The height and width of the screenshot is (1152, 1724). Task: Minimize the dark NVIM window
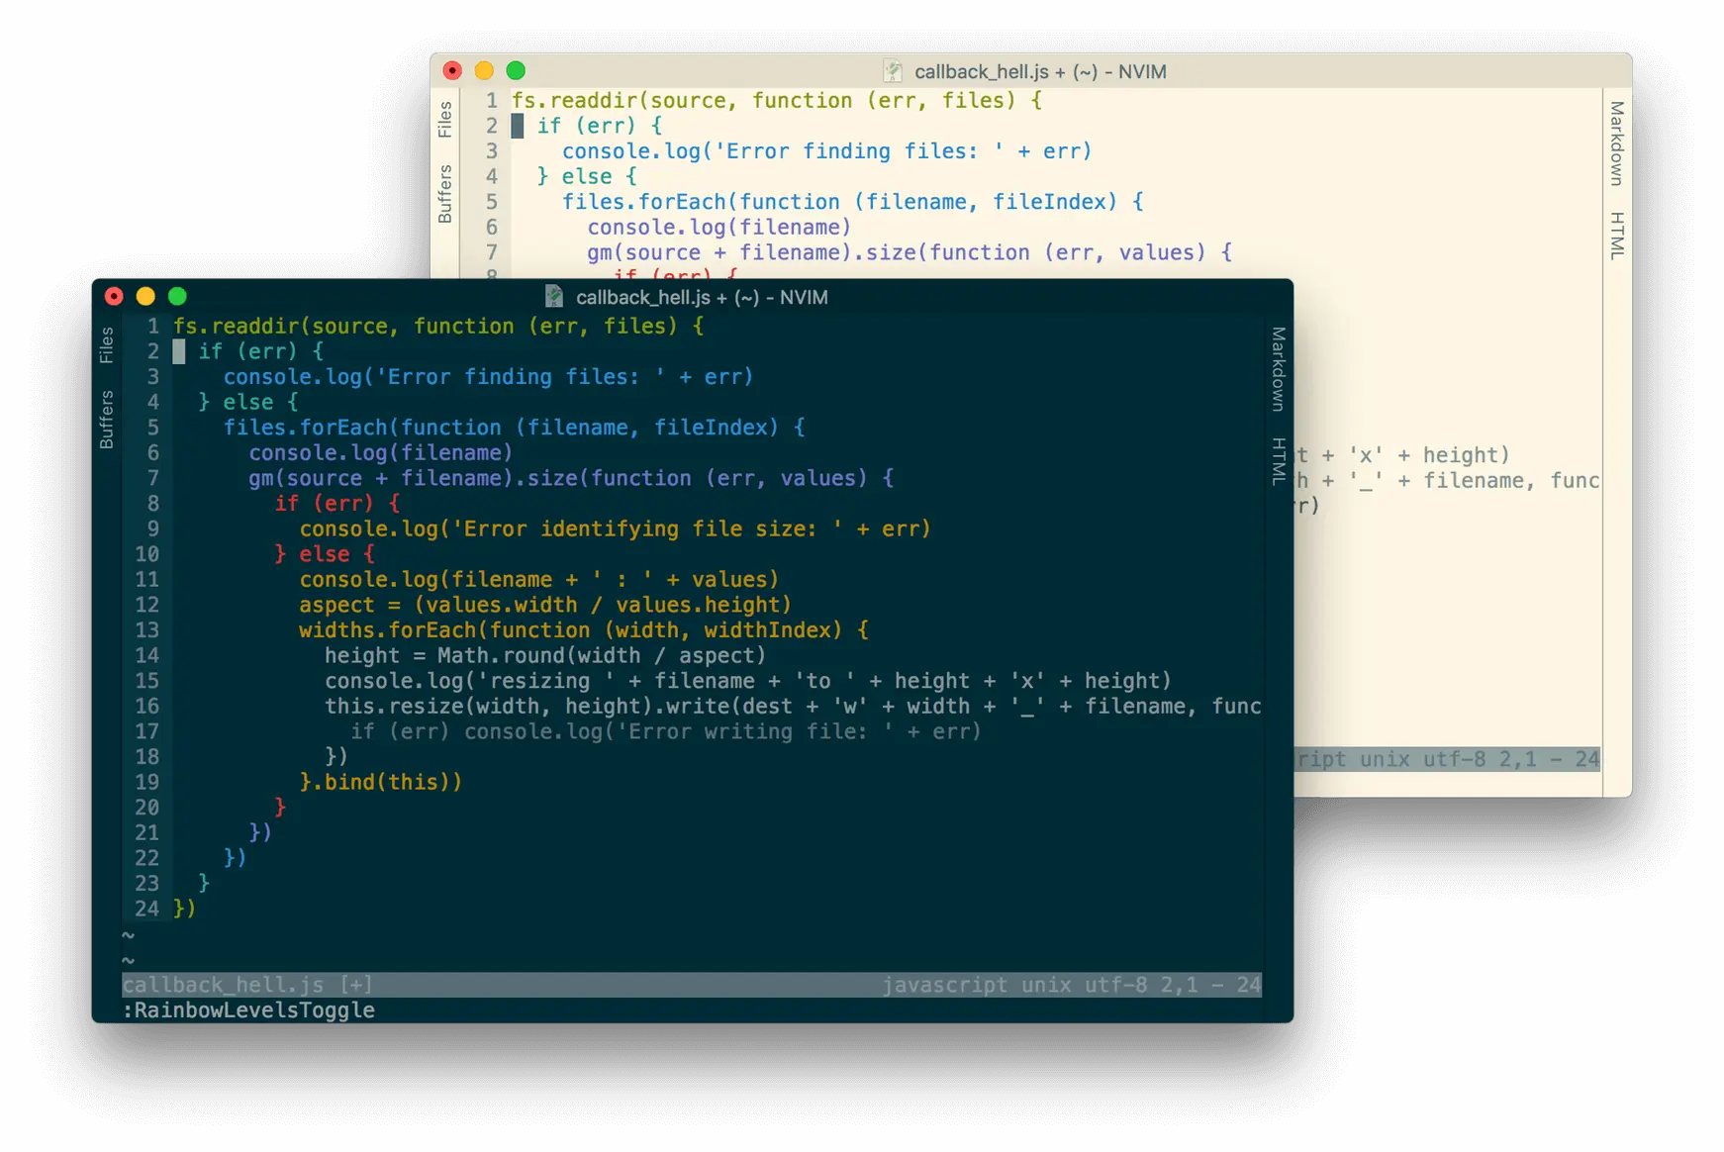(x=145, y=296)
